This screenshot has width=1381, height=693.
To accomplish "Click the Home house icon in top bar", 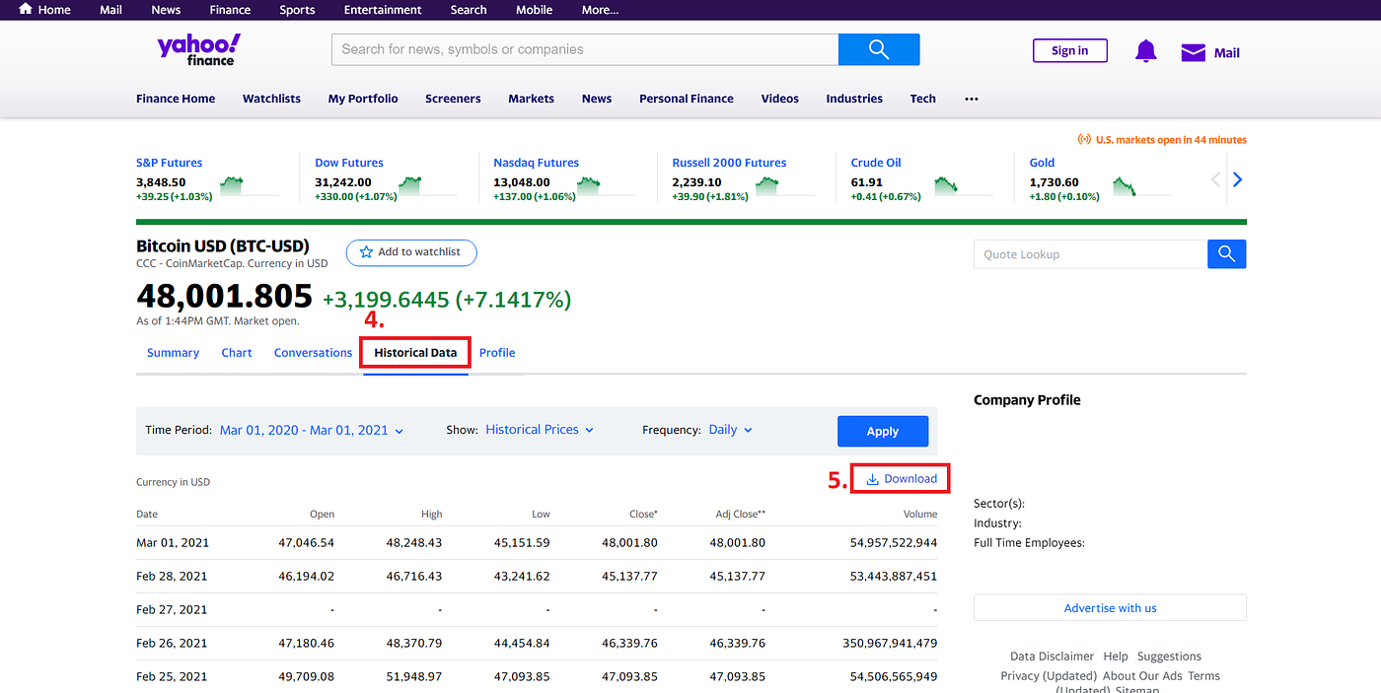I will [26, 9].
